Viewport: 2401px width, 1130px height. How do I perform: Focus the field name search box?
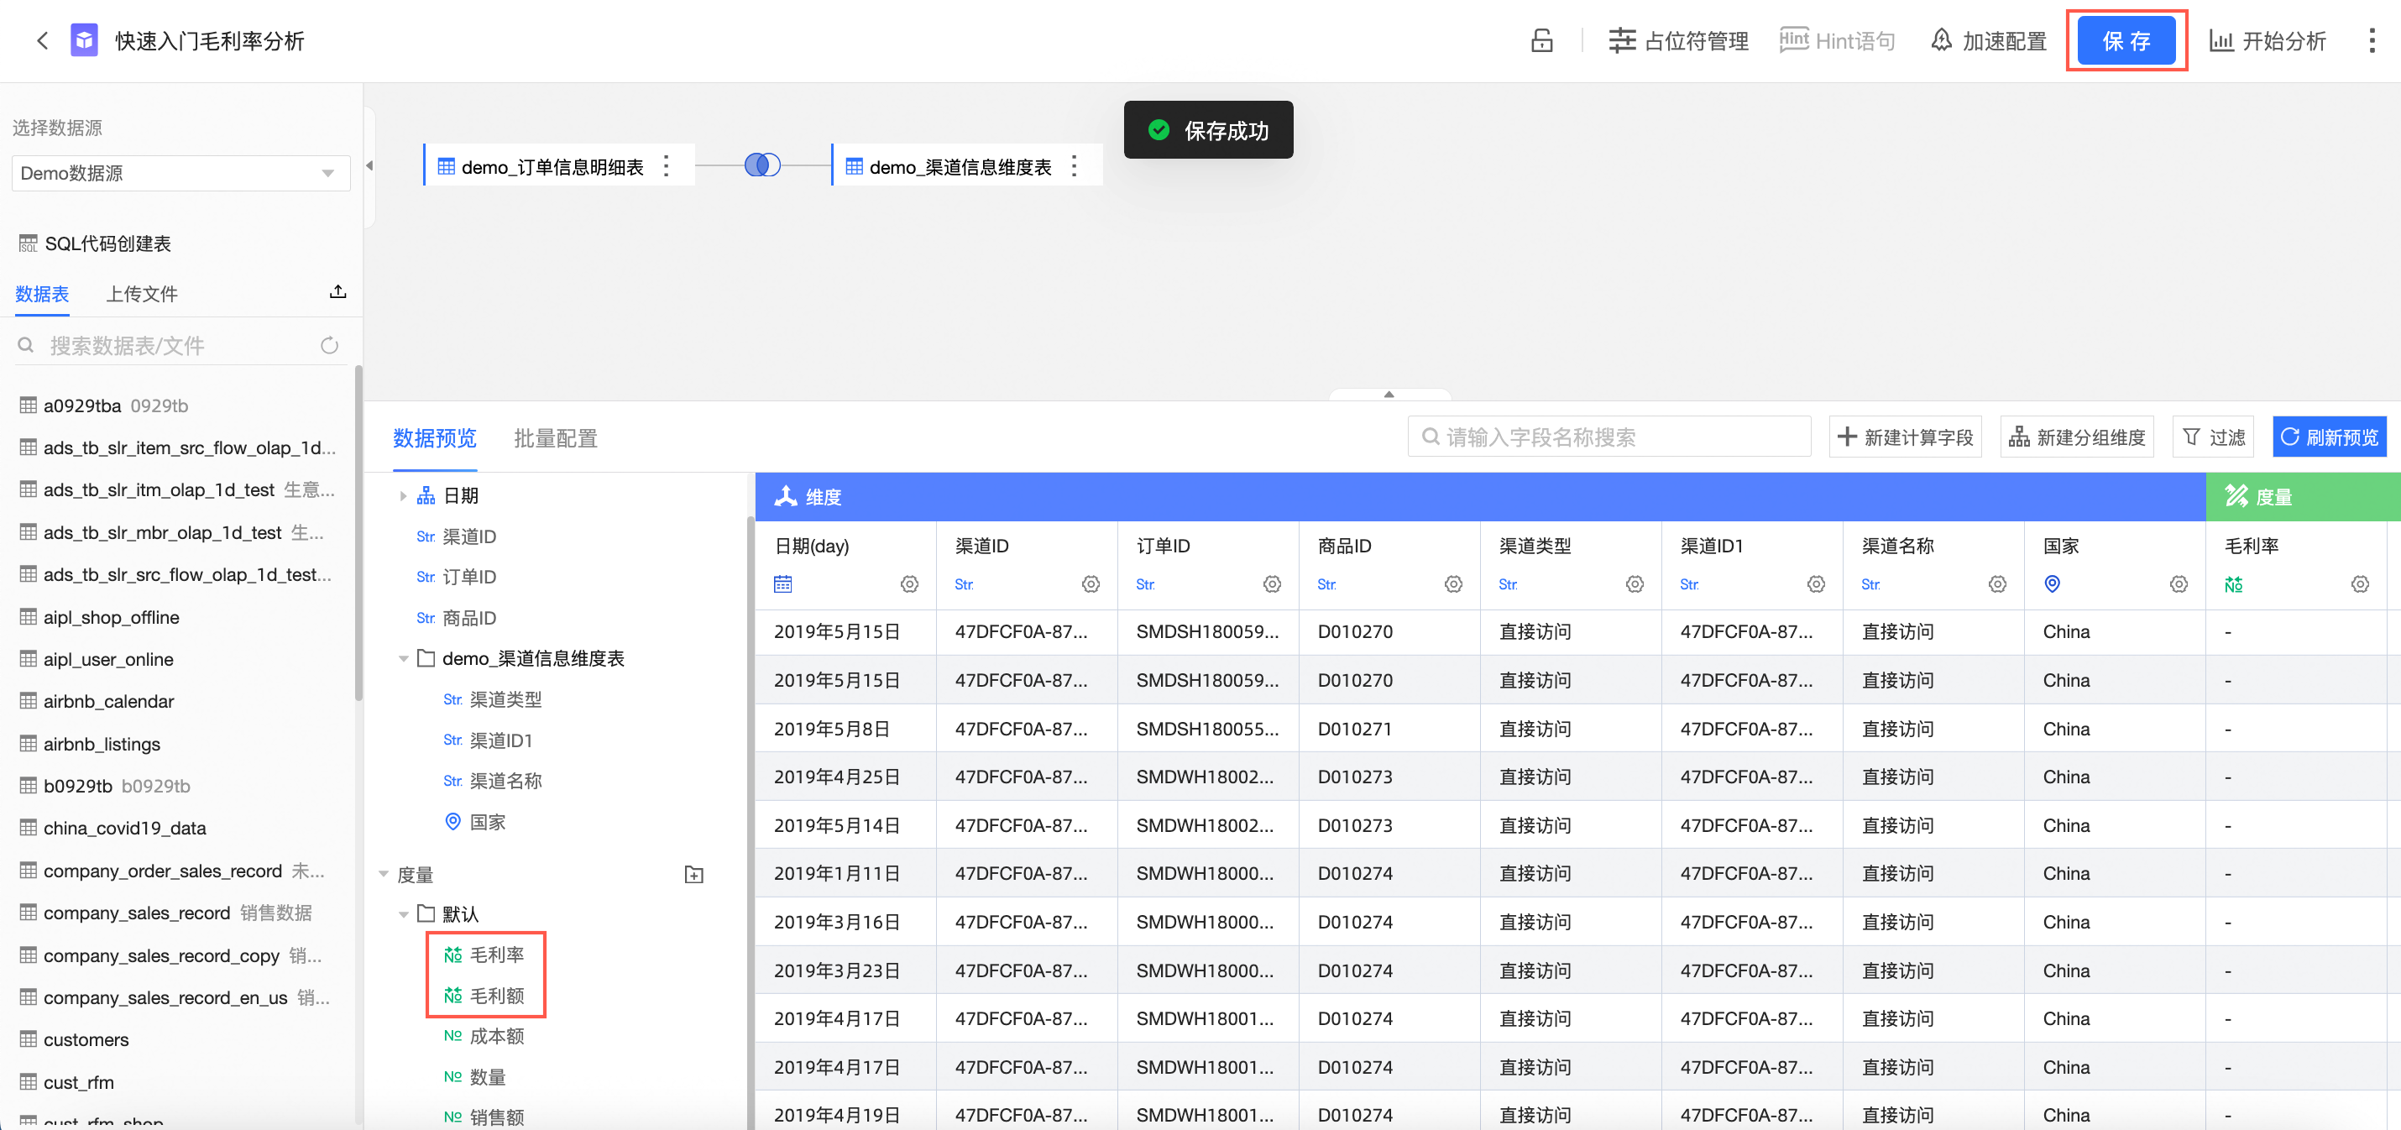coord(1609,437)
